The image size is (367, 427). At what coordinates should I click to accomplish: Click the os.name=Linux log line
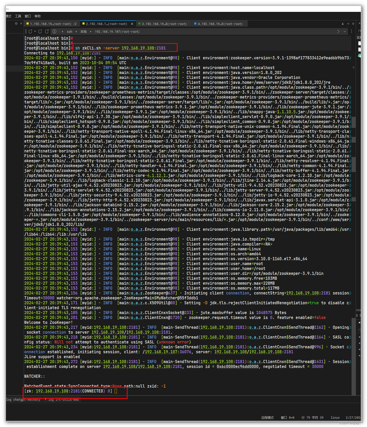pos(143,249)
